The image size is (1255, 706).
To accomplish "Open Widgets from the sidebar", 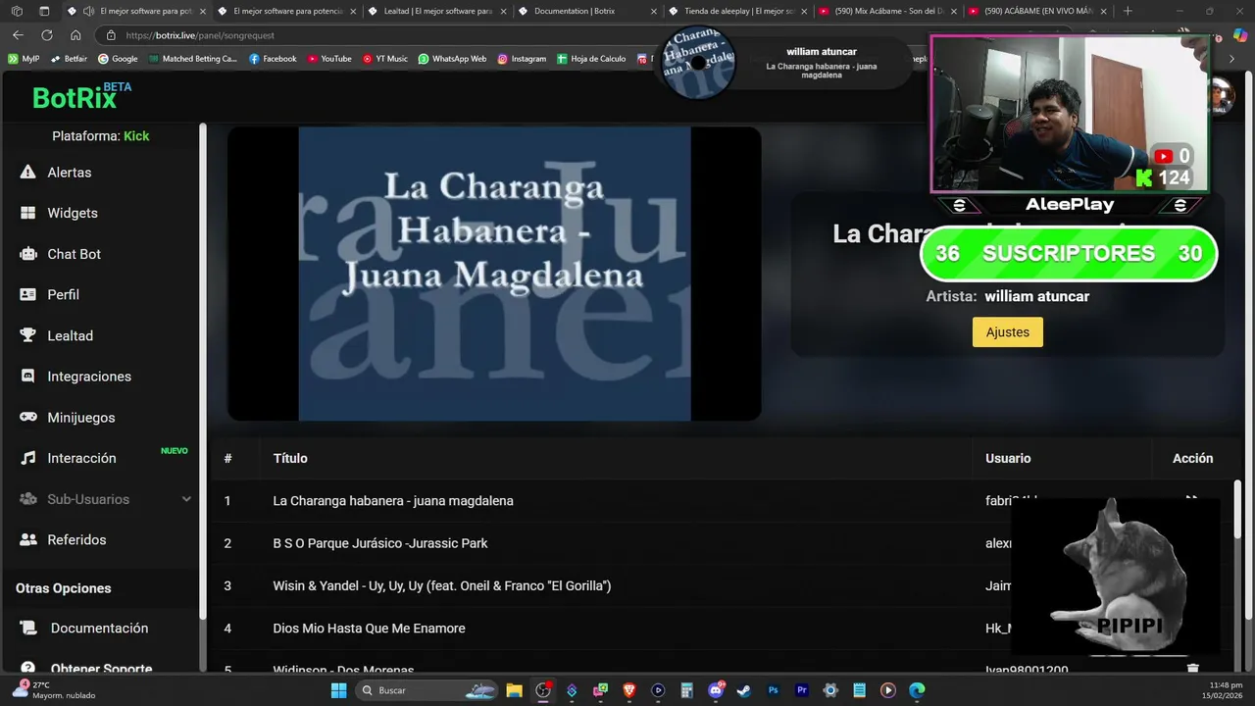I will coord(73,213).
